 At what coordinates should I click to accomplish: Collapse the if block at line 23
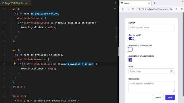[11, 23]
